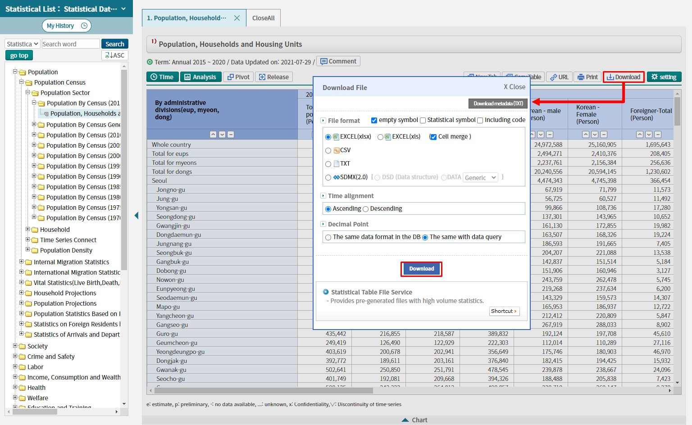Click the CloseAll tab
This screenshot has height=425, width=692.
click(264, 18)
